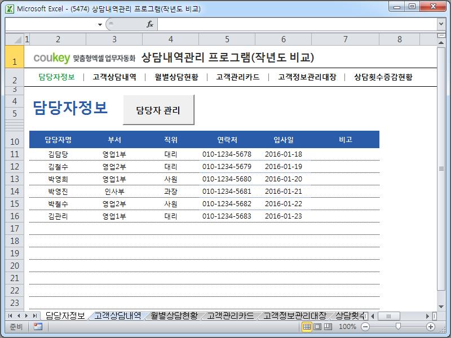Select column header 4

tap(171, 39)
